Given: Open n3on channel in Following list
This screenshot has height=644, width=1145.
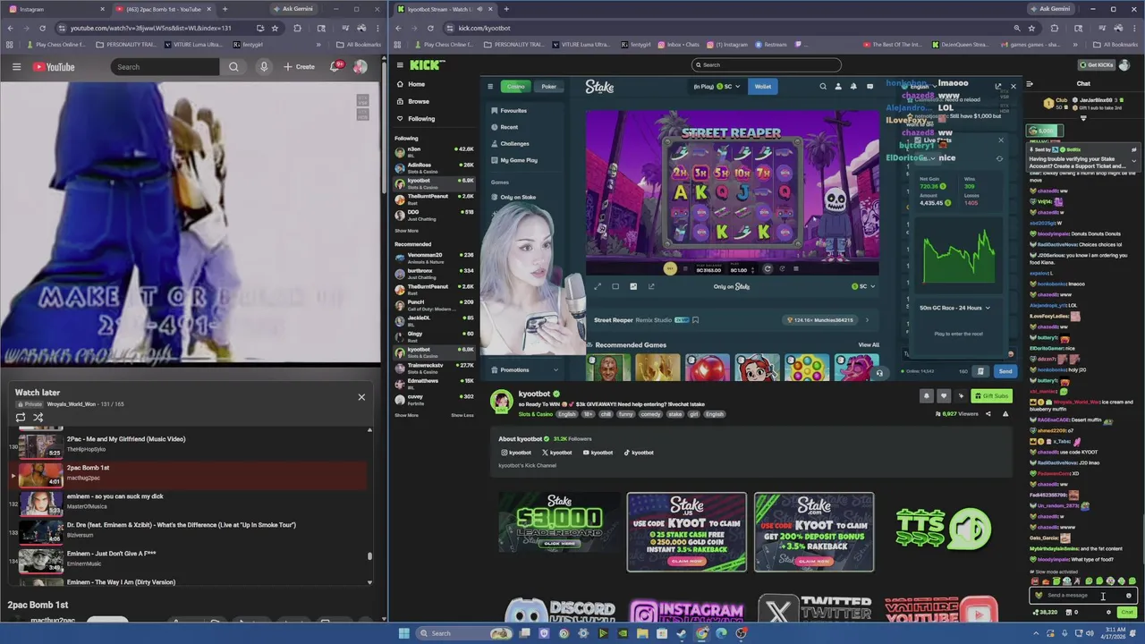Looking at the screenshot, I should click(x=434, y=151).
